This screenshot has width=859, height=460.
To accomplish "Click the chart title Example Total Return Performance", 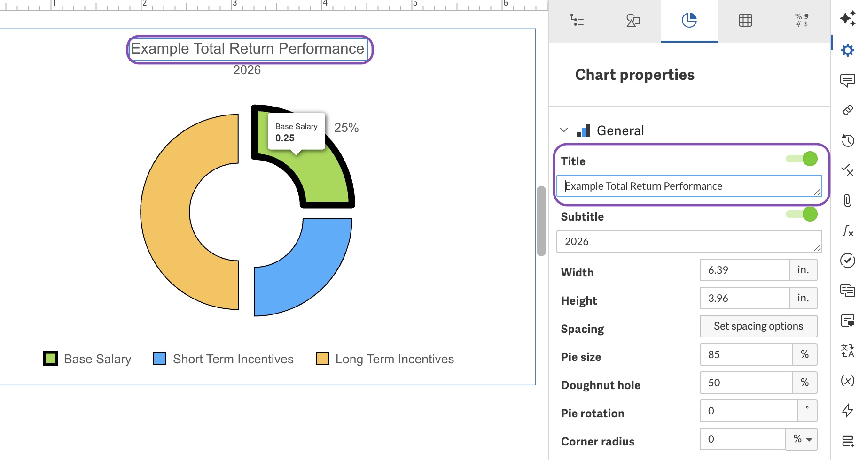I will pos(248,49).
